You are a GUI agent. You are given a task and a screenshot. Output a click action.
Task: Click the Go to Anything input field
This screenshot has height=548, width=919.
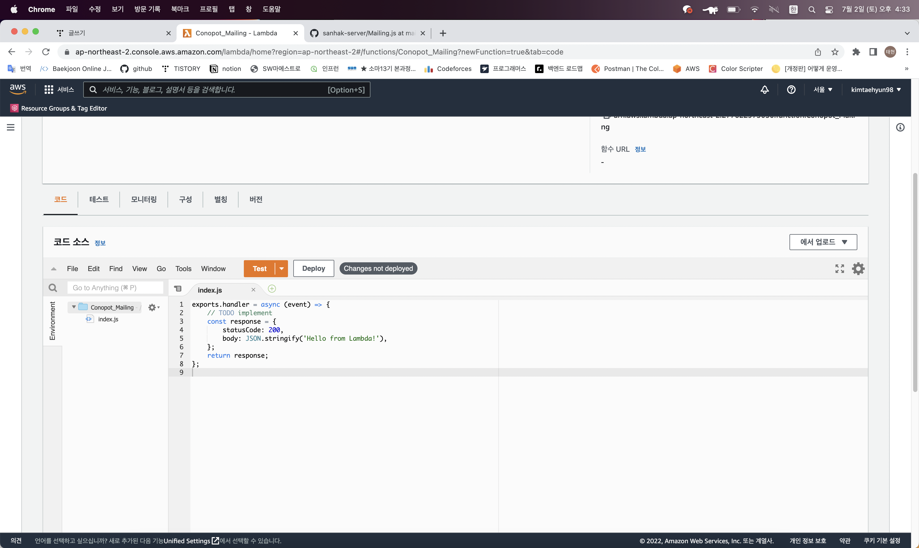pos(115,288)
